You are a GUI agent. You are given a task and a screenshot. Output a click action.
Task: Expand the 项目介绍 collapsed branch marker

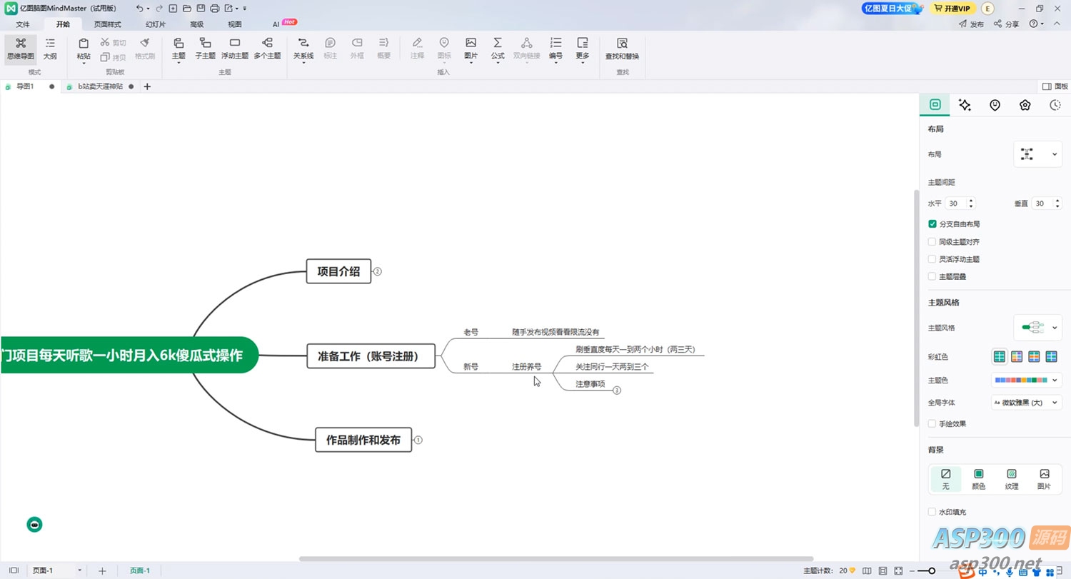point(378,271)
